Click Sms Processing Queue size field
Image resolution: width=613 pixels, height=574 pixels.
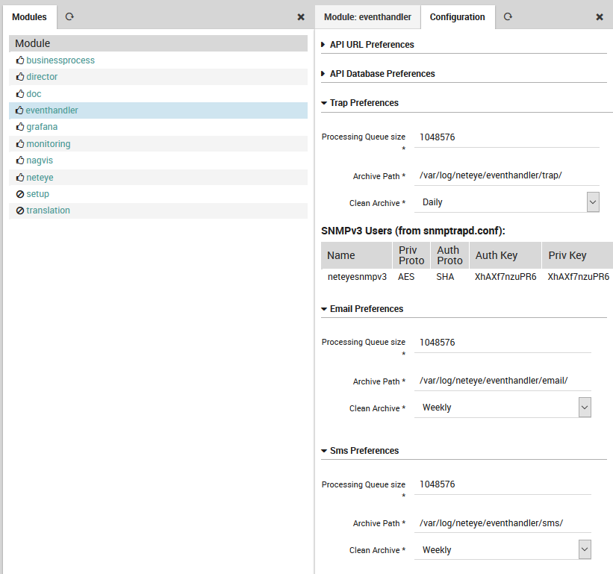click(x=502, y=484)
